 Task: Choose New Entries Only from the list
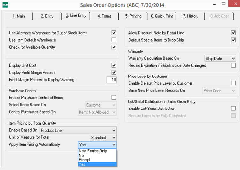[x=93, y=151]
